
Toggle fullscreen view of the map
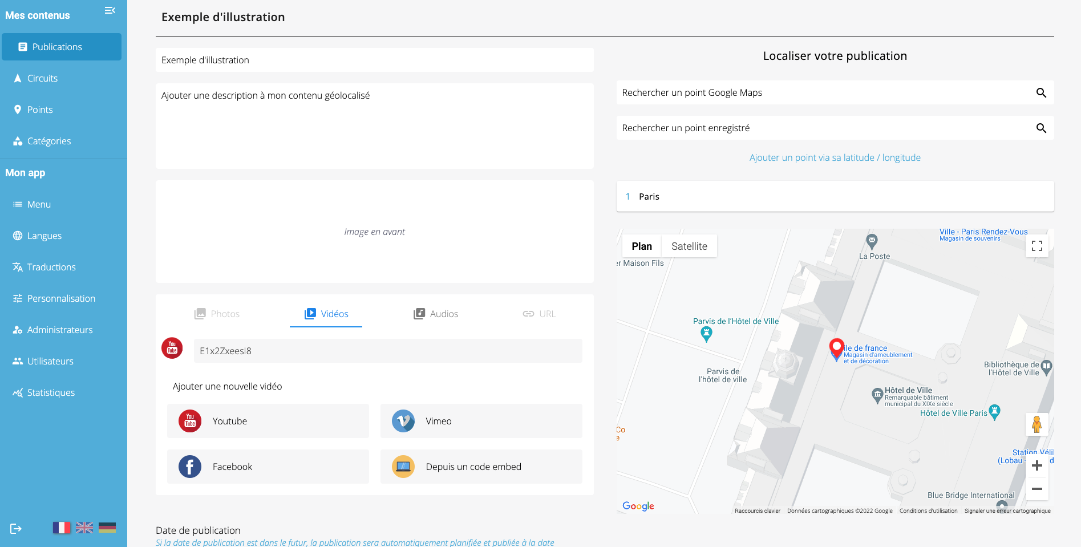(x=1037, y=246)
